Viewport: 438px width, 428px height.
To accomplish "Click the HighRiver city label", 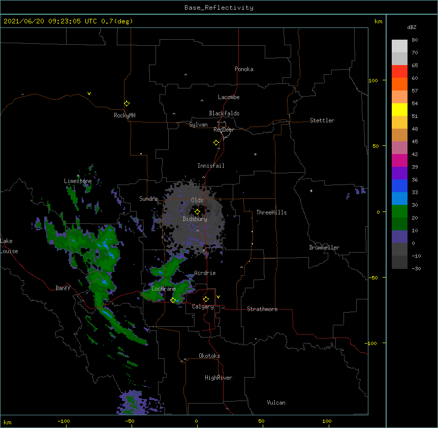I will (218, 378).
